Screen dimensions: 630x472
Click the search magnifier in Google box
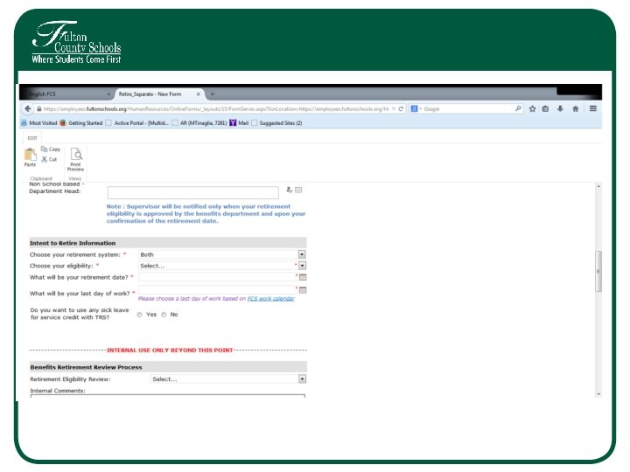point(518,108)
